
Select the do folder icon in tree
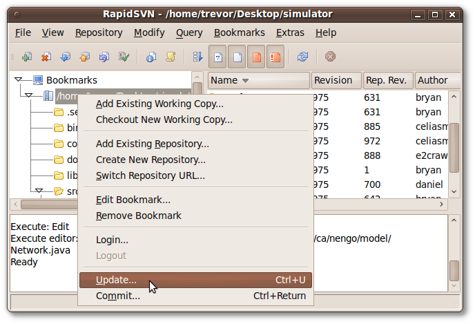[x=59, y=160]
